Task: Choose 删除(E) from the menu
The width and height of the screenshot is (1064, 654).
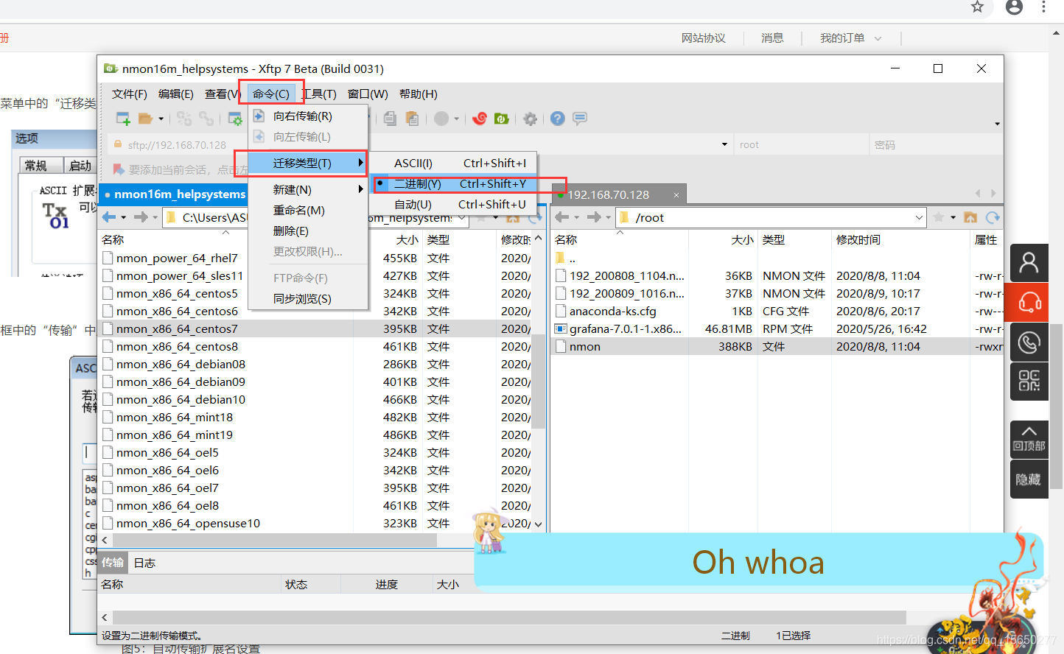Action: pos(308,231)
